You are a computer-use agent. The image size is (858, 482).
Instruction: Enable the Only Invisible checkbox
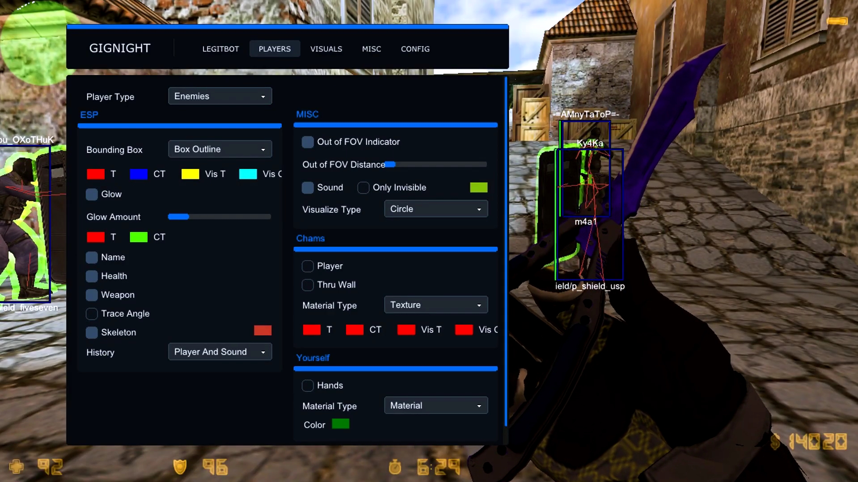(363, 187)
